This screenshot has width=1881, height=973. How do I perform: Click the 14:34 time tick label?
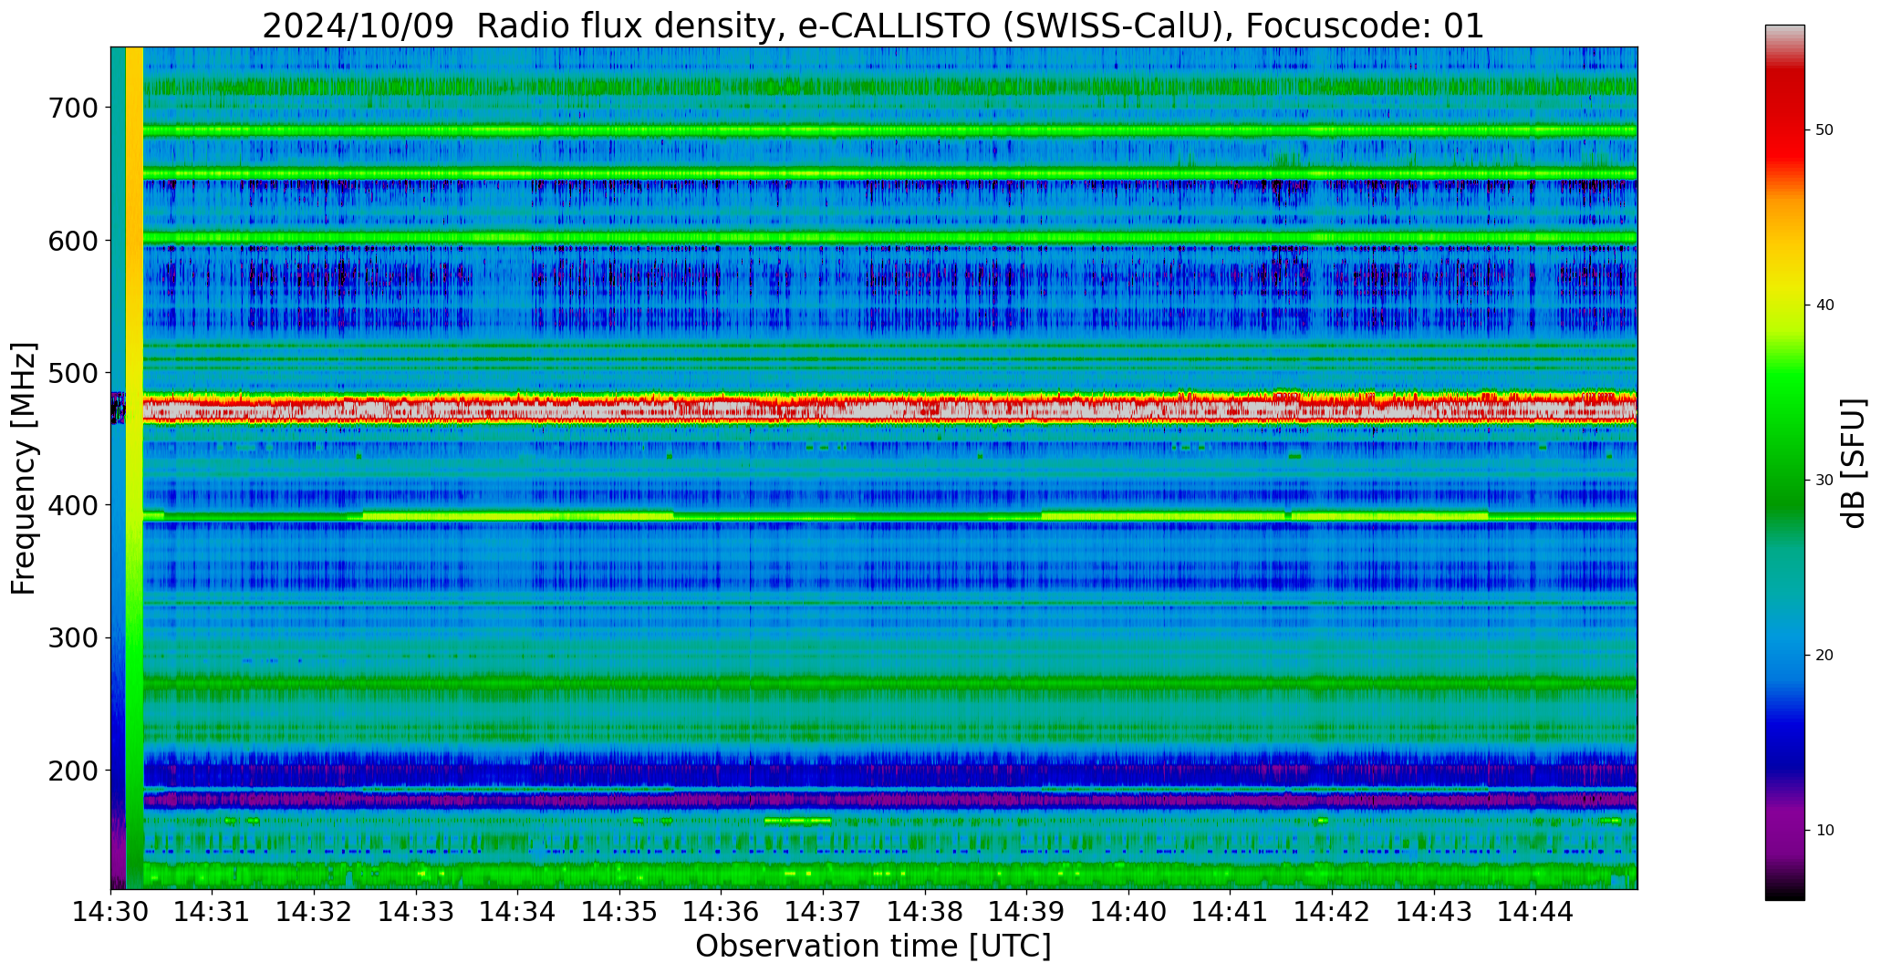(518, 911)
